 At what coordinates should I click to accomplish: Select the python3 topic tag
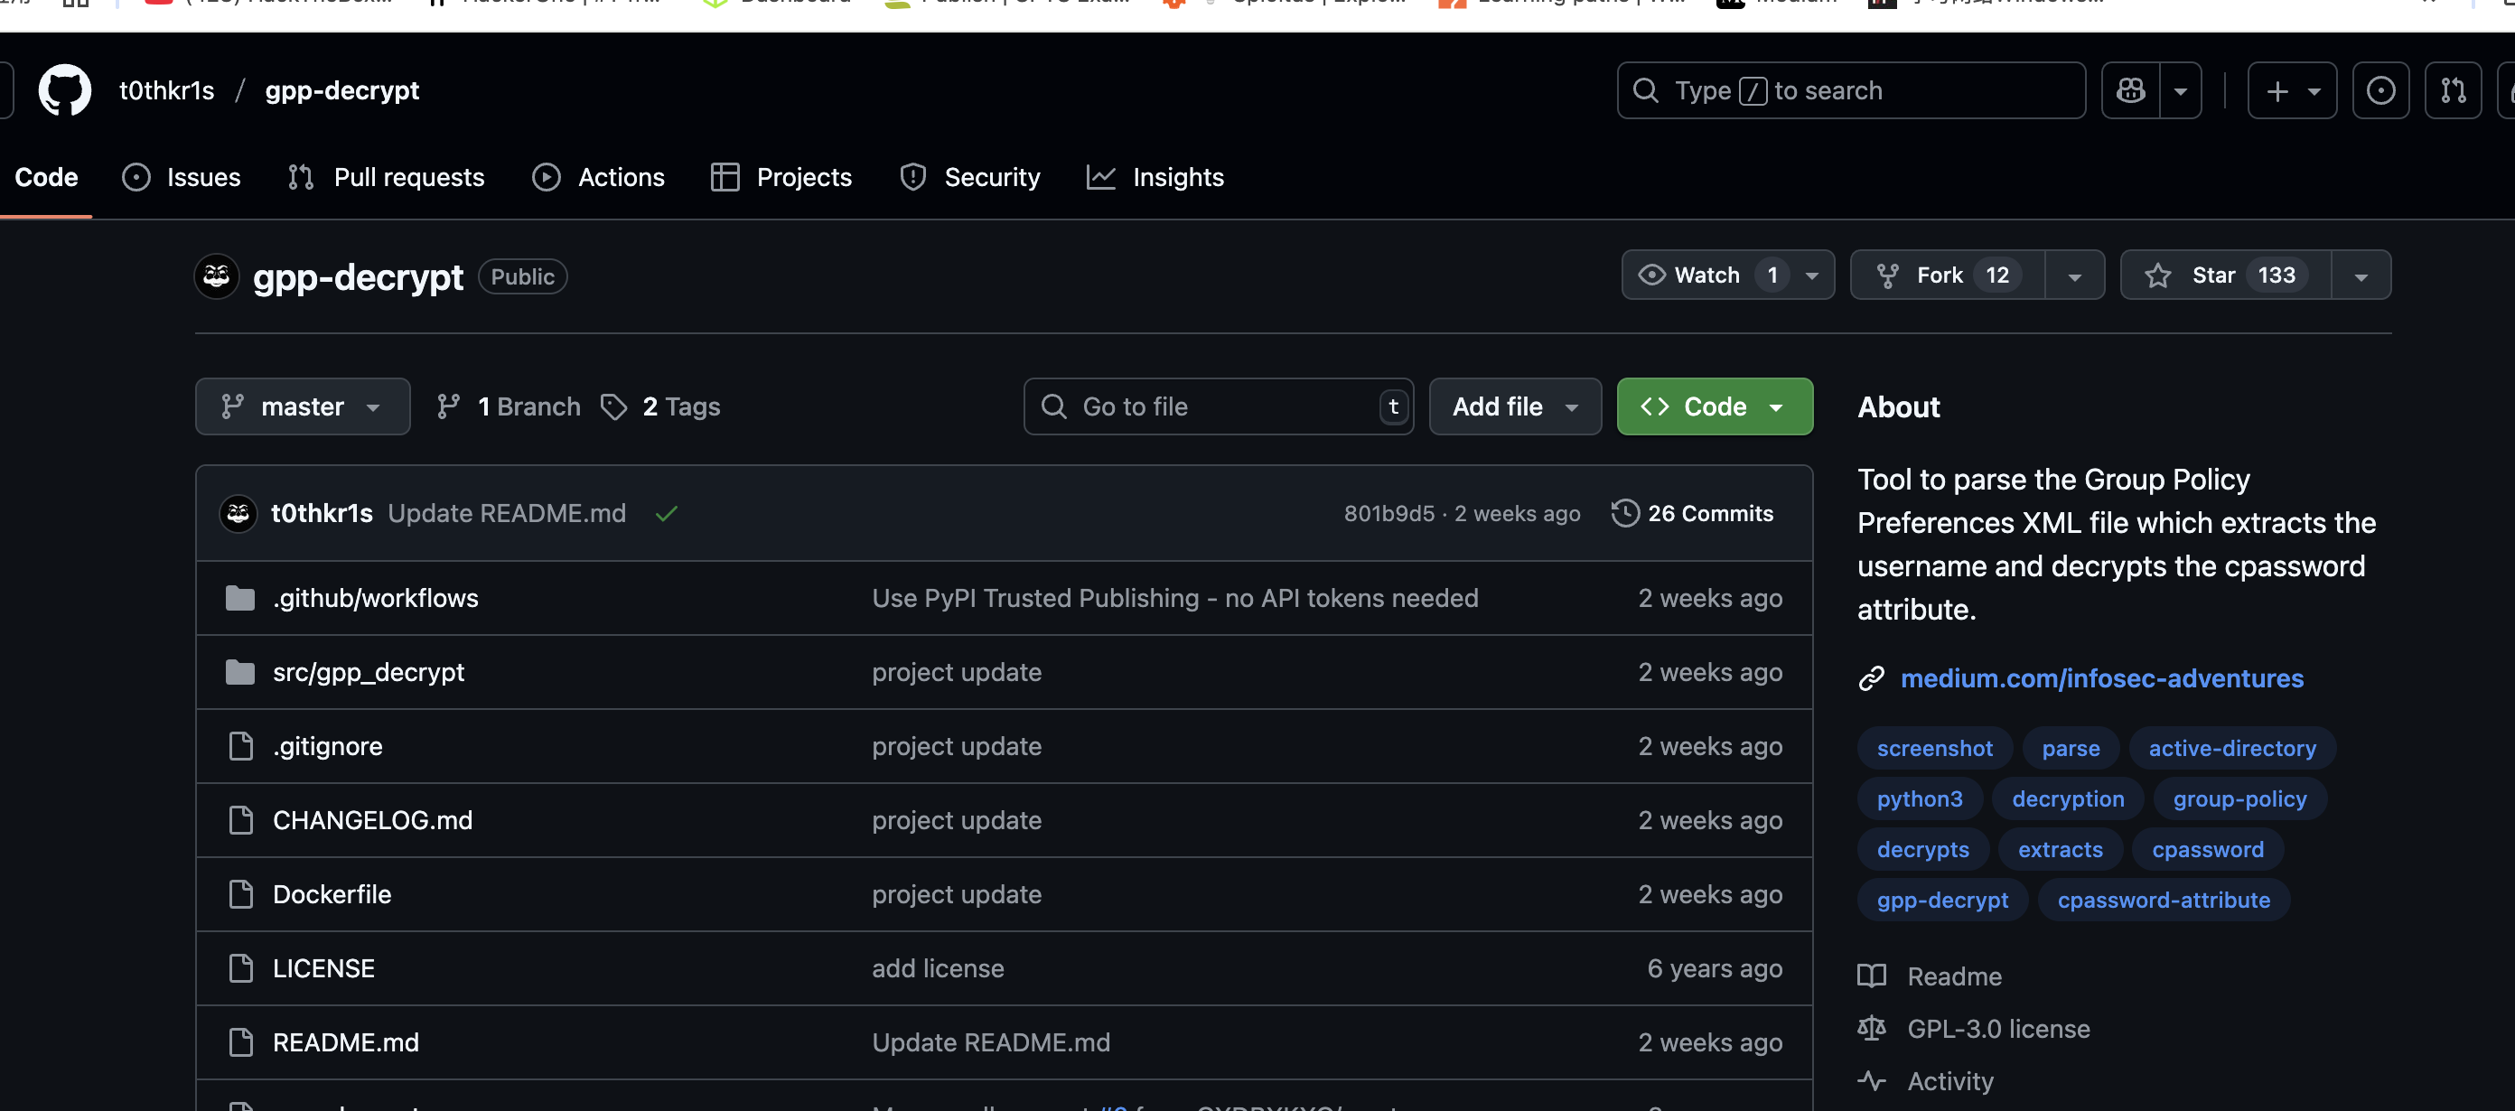pos(1920,799)
